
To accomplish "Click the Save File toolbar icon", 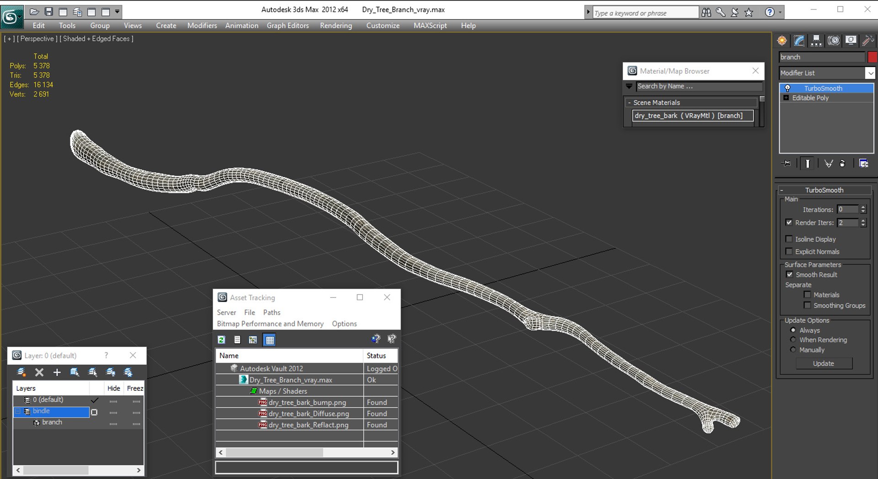I will (49, 11).
